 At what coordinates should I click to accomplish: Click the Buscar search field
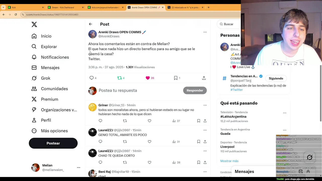[x=229, y=24]
